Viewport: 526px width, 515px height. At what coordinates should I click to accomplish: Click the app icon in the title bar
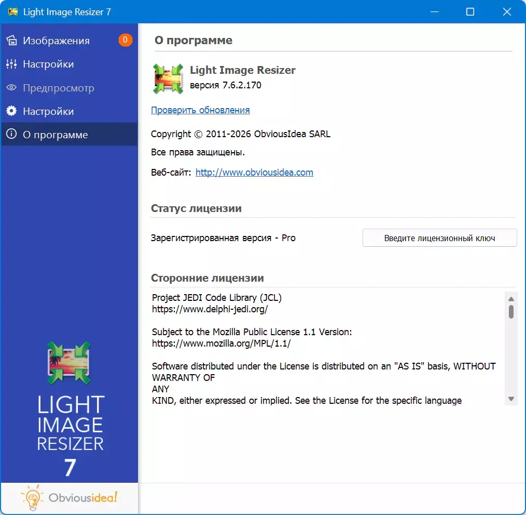[x=13, y=12]
